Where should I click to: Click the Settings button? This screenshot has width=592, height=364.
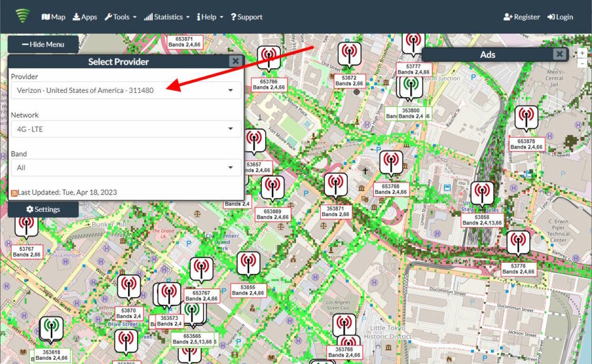(x=43, y=209)
